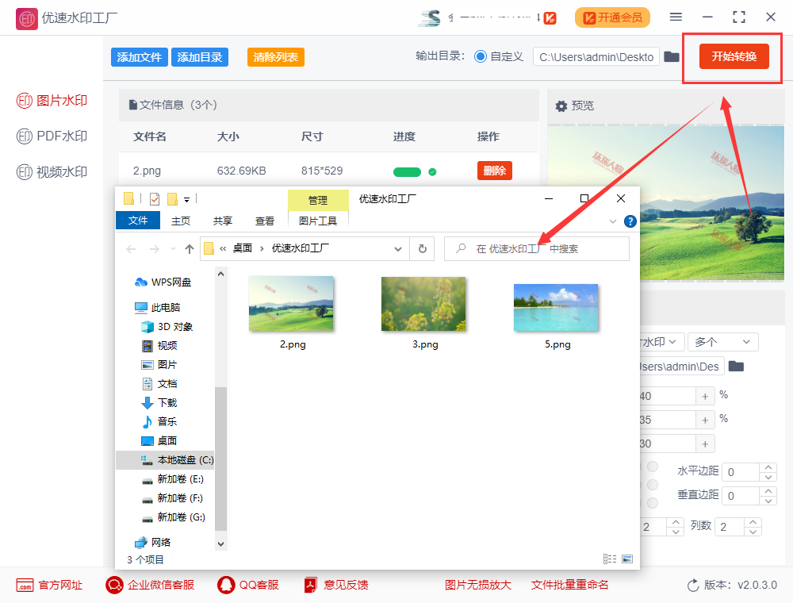Expand the Explorer ribbon chevron
The image size is (793, 603).
613,221
